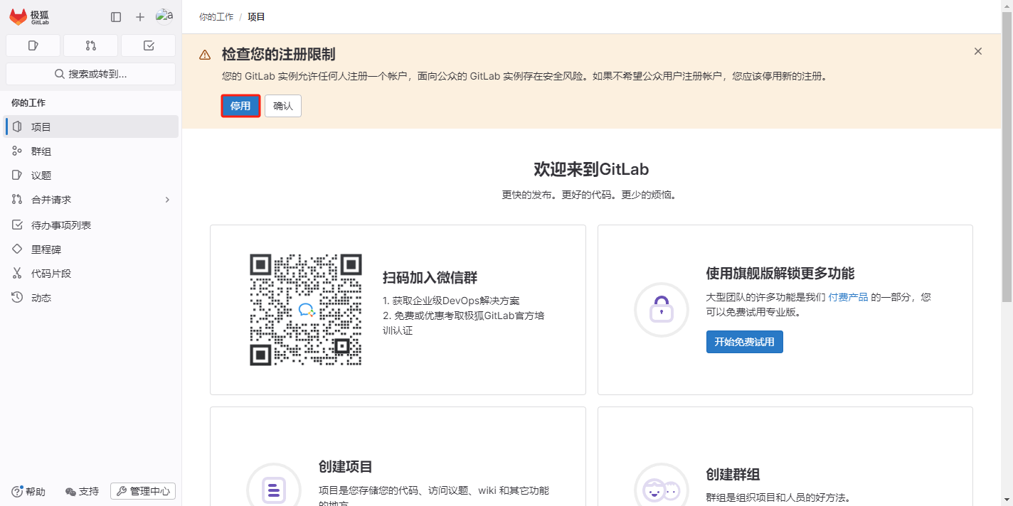
Task: Open the create new item plus icon
Action: (139, 16)
